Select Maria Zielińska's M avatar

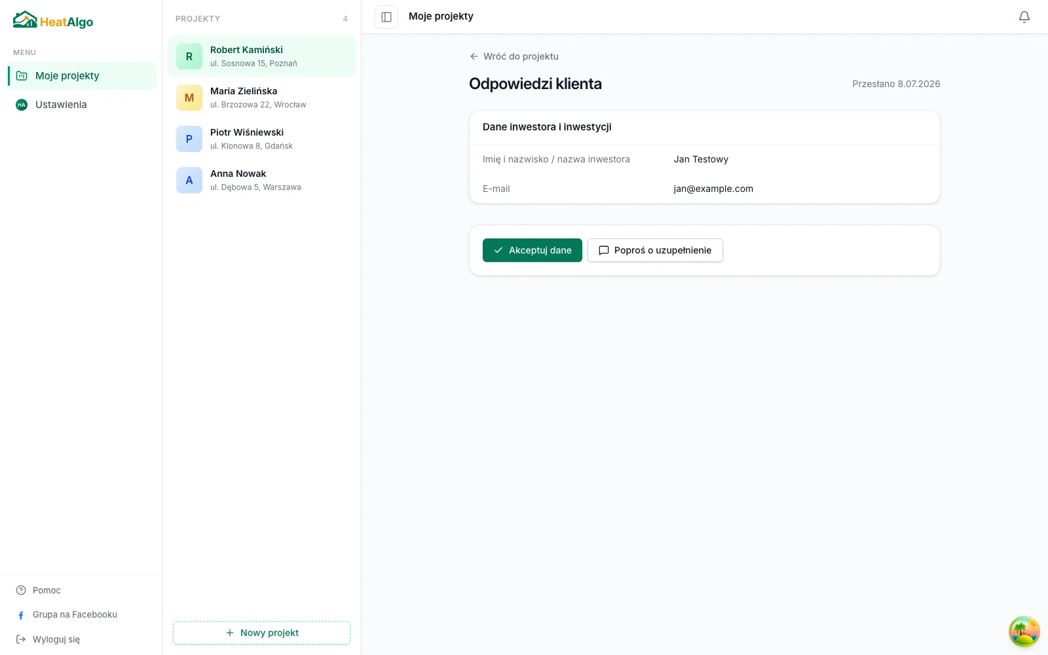point(189,98)
